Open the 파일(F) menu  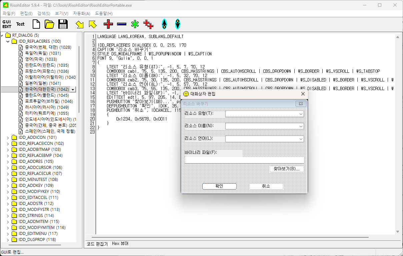click(x=9, y=14)
